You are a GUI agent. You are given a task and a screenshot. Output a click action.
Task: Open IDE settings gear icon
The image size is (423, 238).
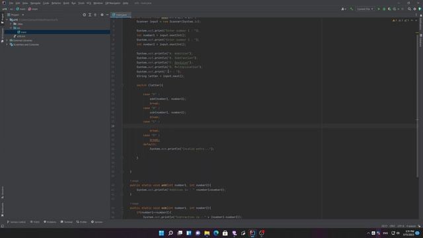pyautogui.click(x=414, y=9)
